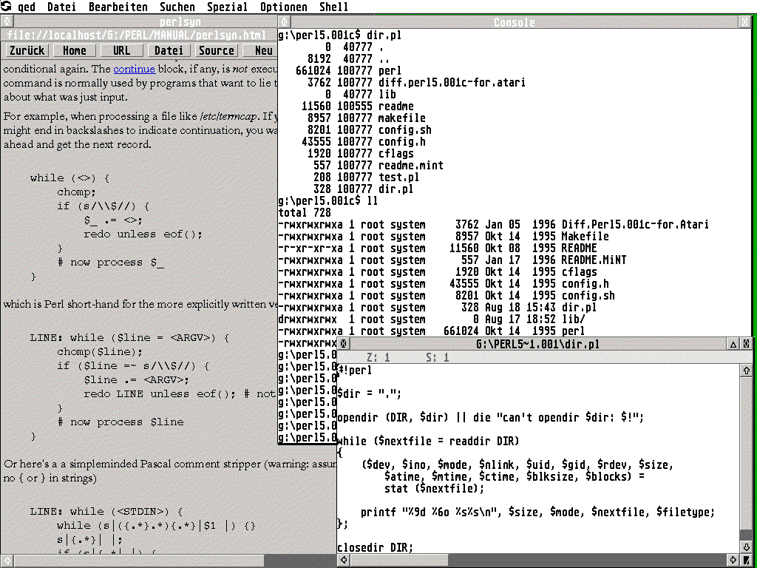Expand the Optionen menu
757x568 pixels.
(x=284, y=7)
